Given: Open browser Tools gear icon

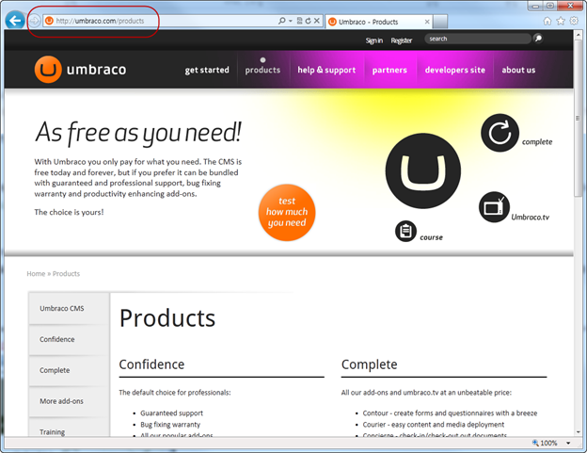Looking at the screenshot, I should (x=574, y=21).
